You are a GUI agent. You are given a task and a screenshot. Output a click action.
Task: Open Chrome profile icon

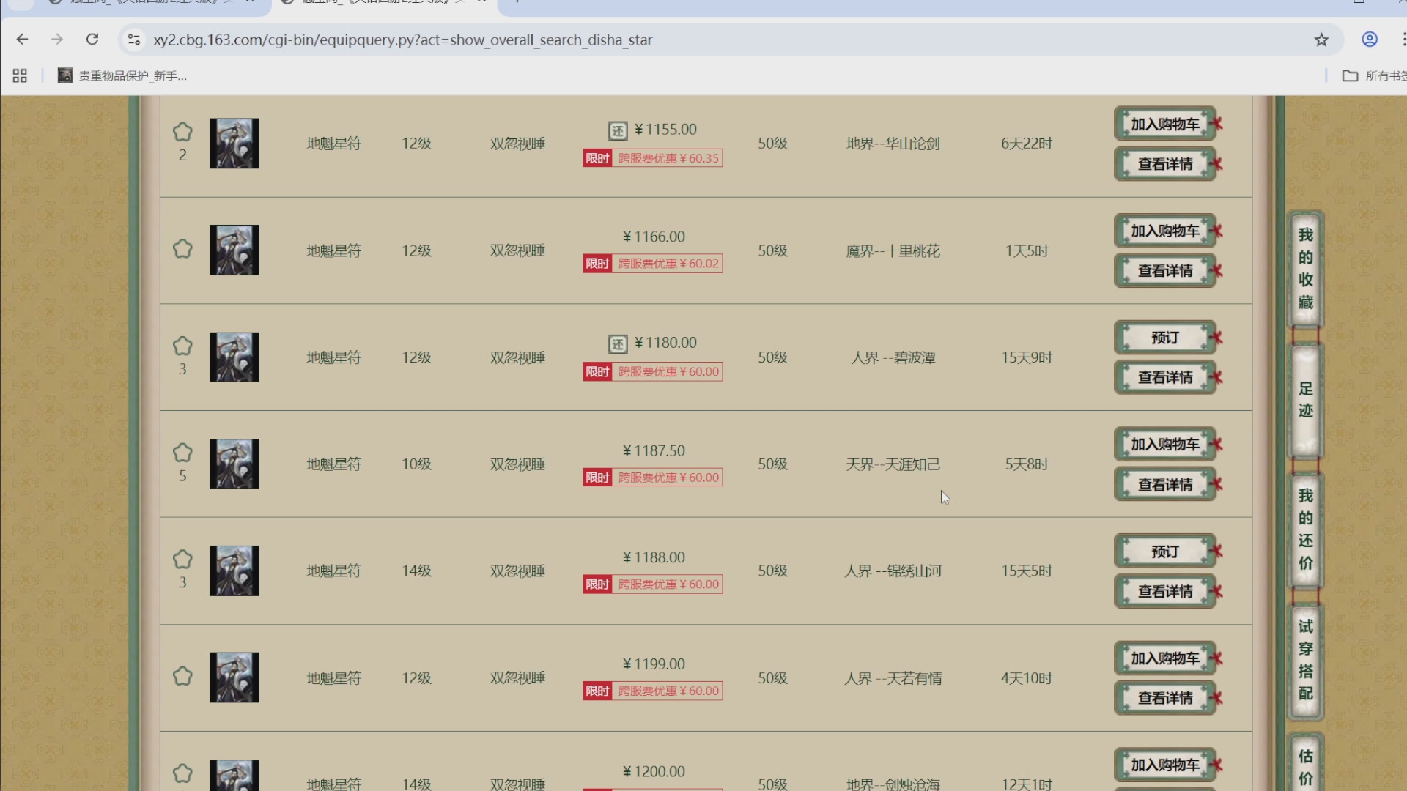pos(1370,40)
